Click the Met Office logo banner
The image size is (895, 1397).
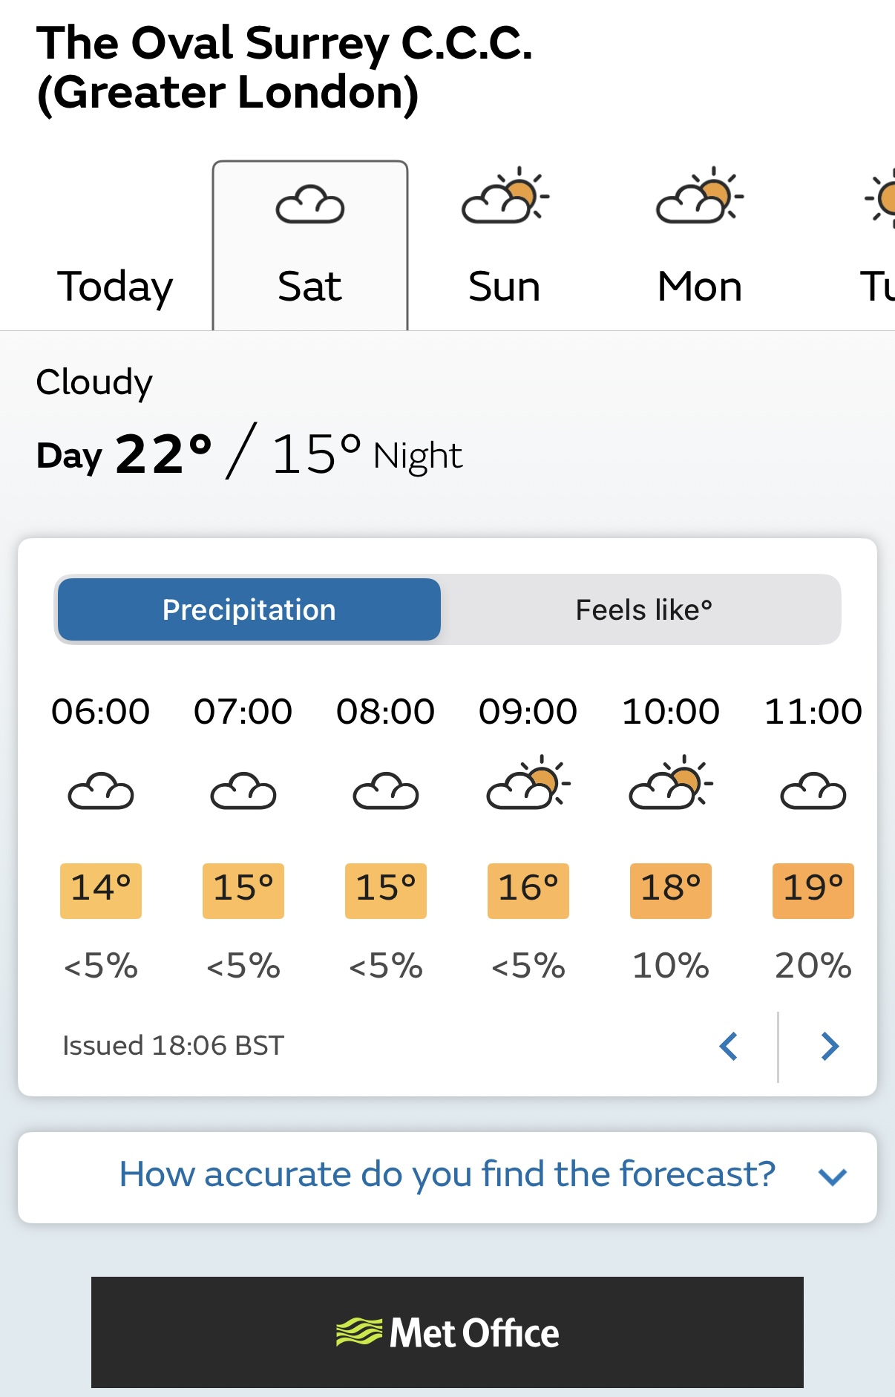coord(447,1332)
